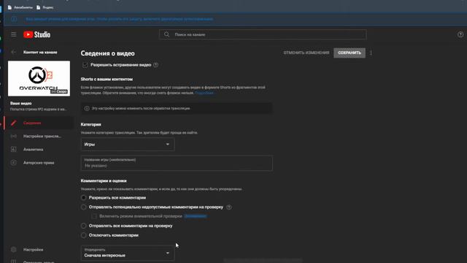Image resolution: width=467 pixels, height=263 pixels.
Task: Select the allow all comments radio button
Action: pos(83,197)
